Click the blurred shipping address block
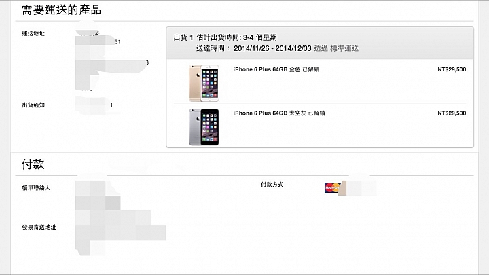The height and width of the screenshot is (275, 489). pyautogui.click(x=111, y=58)
